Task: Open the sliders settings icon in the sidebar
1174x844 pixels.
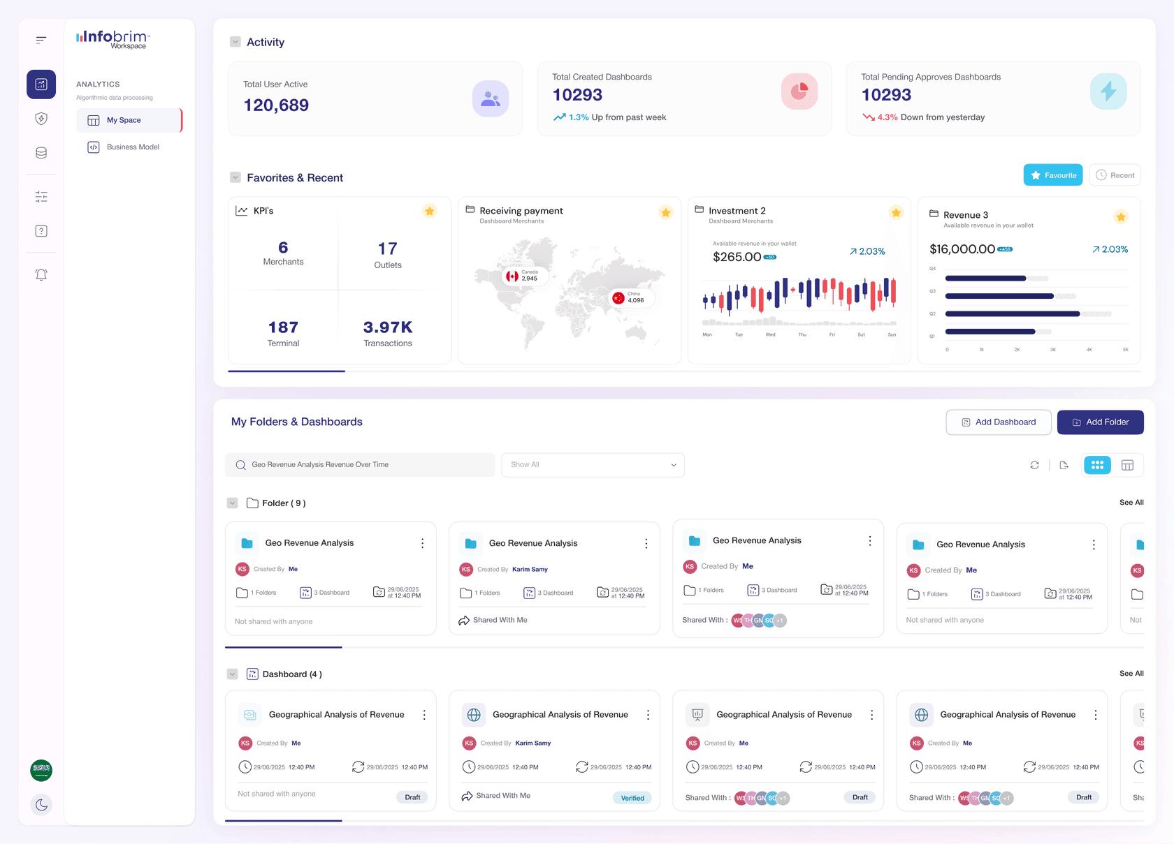Action: point(41,197)
